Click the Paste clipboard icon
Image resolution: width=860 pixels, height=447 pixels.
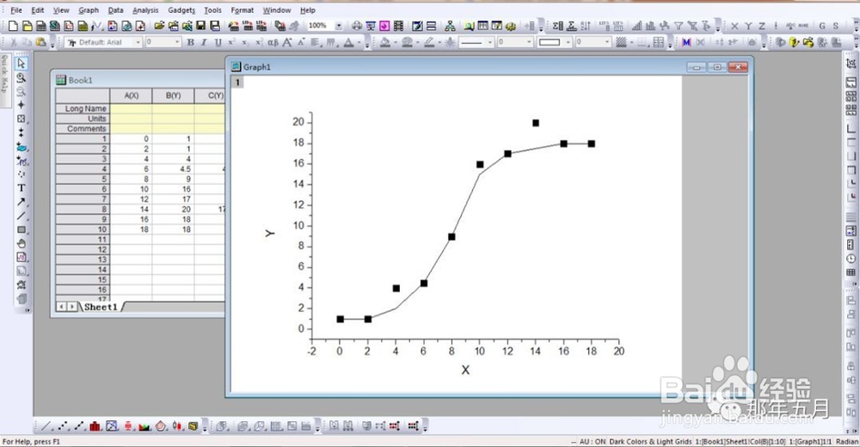click(x=40, y=42)
